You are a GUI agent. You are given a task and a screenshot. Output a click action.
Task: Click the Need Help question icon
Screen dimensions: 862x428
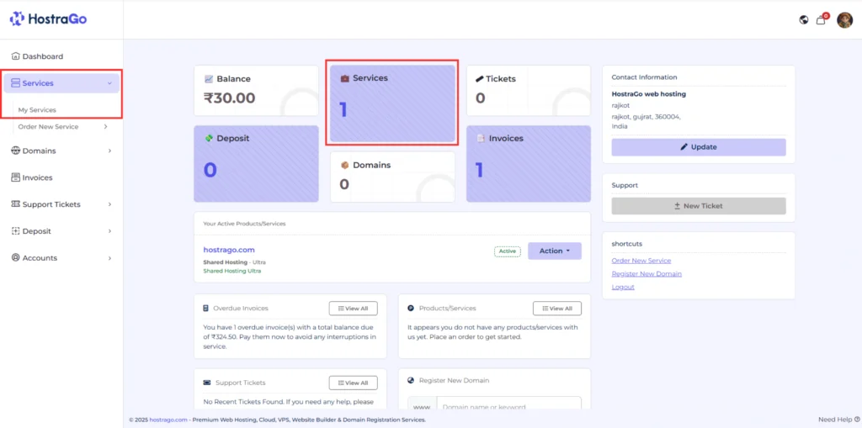(x=856, y=420)
